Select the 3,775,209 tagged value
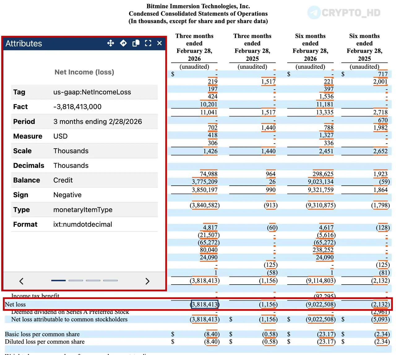Viewport: 396px width, 355px height. pyautogui.click(x=204, y=182)
